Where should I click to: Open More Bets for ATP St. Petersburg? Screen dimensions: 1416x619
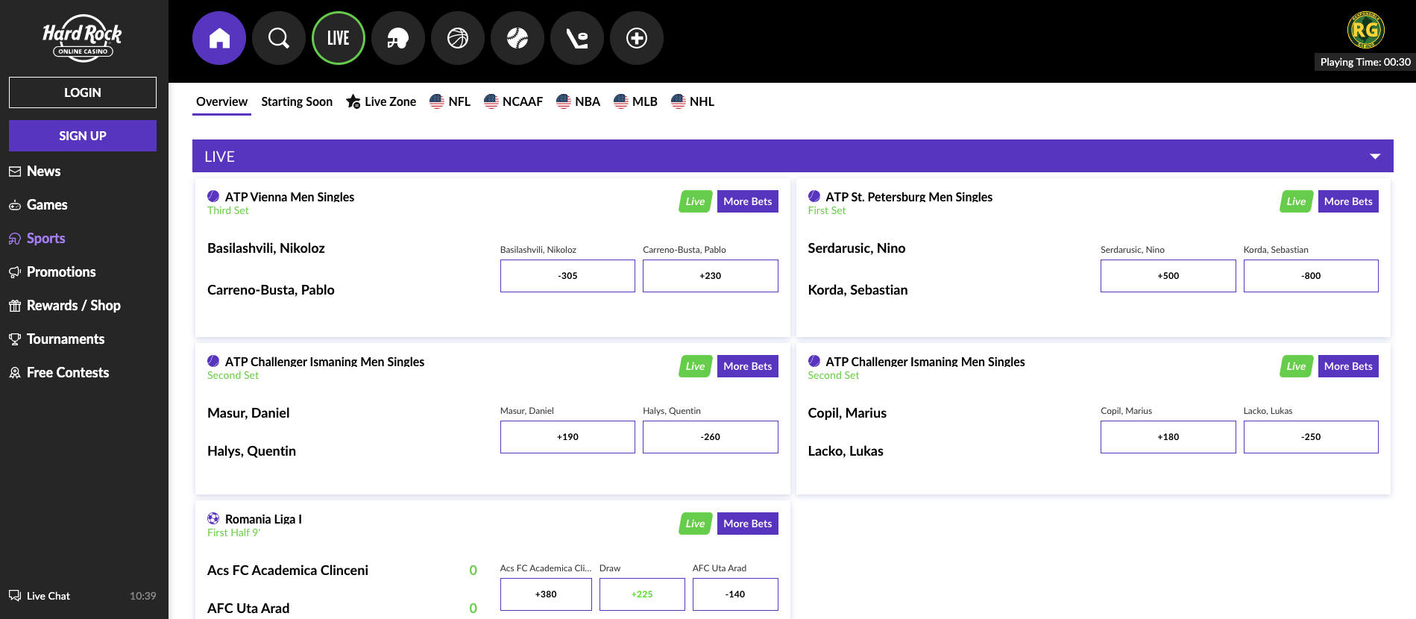pyautogui.click(x=1348, y=201)
